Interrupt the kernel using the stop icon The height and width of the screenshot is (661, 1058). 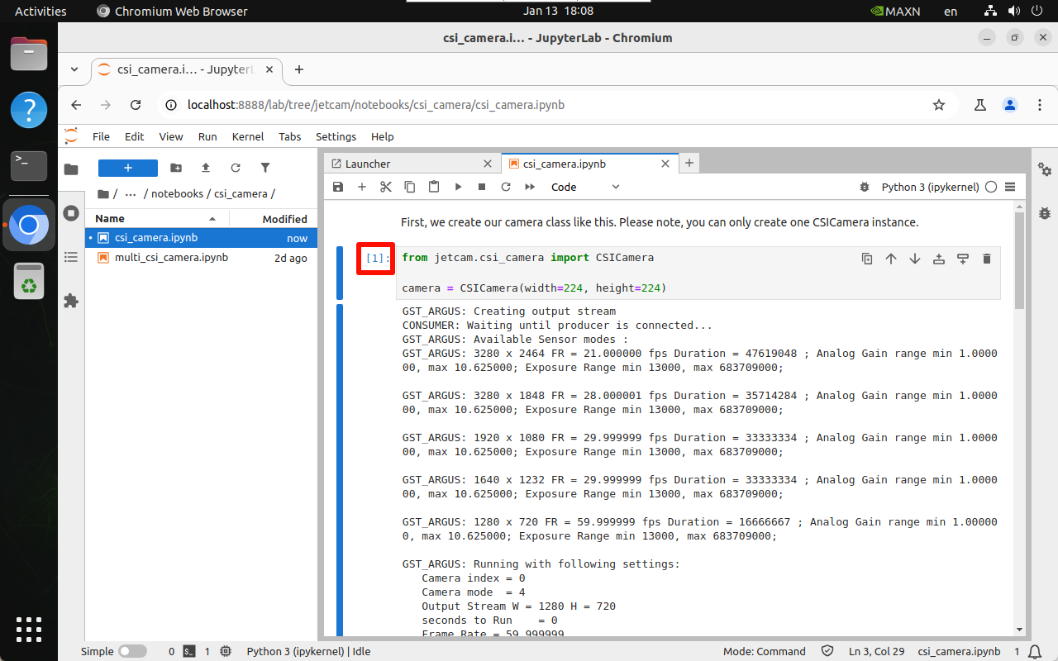tap(482, 188)
